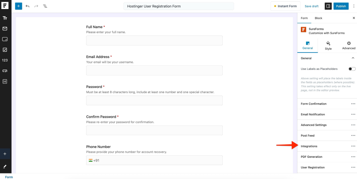
Task: Click the SureForms logo in top-left corner
Action: click(x=5, y=6)
